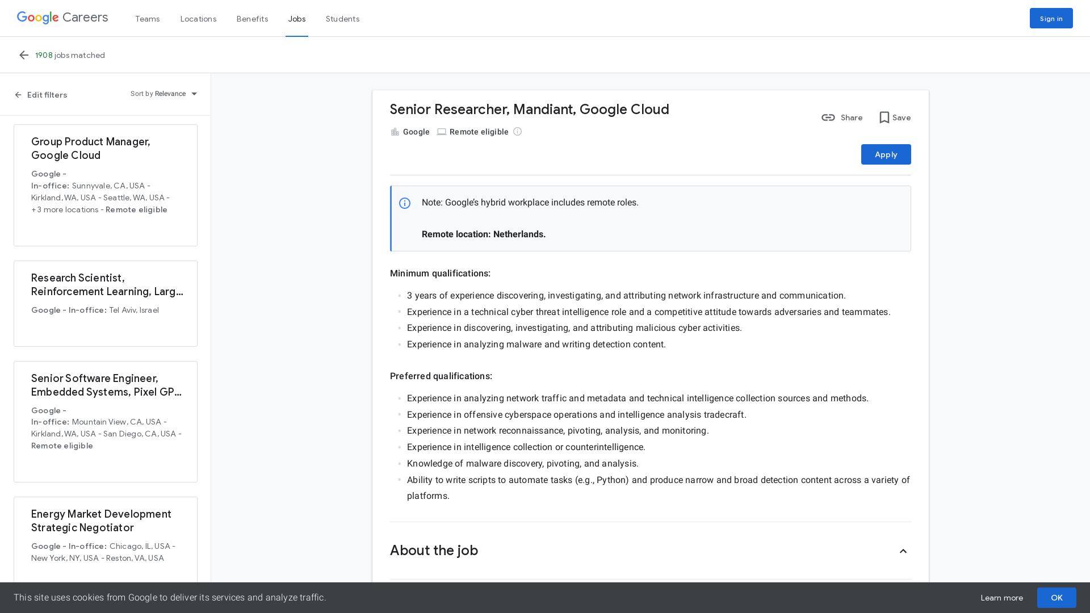Image resolution: width=1090 pixels, height=613 pixels.
Task: Click the Apply button for this role
Action: [x=886, y=154]
